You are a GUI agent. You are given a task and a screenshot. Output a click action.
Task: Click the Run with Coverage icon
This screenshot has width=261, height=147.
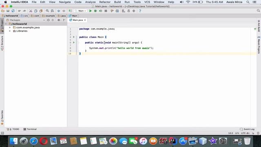tap(101, 11)
